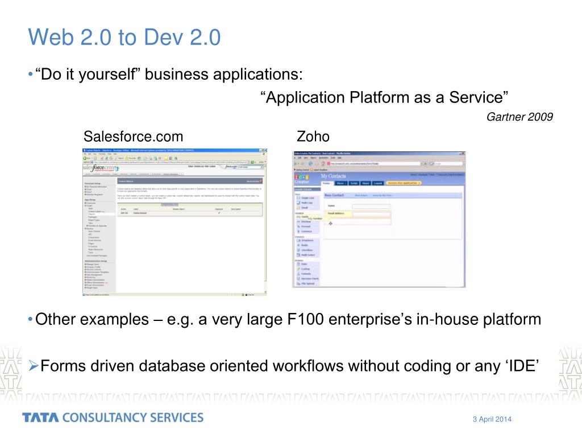582x437 pixels.
Task: Select the Email field icon in Zoho palette
Action: [x=298, y=208]
